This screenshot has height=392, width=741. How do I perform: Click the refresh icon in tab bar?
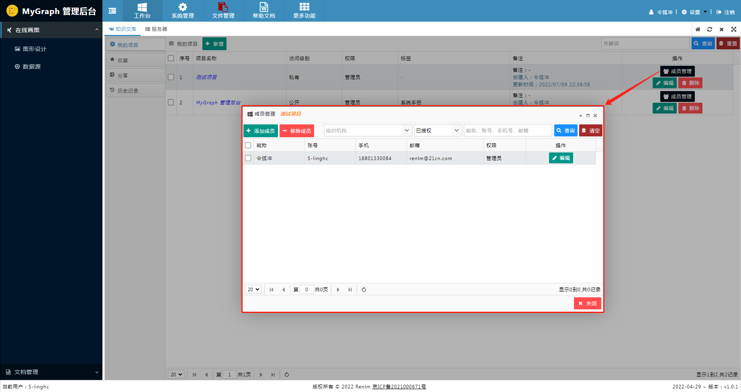click(x=710, y=29)
